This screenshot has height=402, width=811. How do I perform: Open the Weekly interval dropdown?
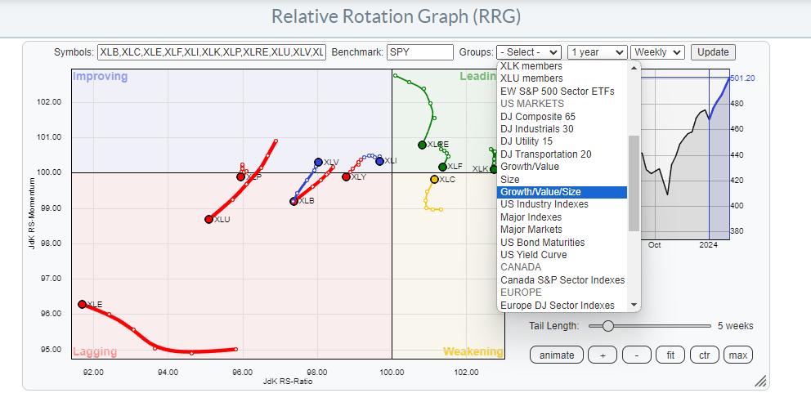(x=656, y=52)
